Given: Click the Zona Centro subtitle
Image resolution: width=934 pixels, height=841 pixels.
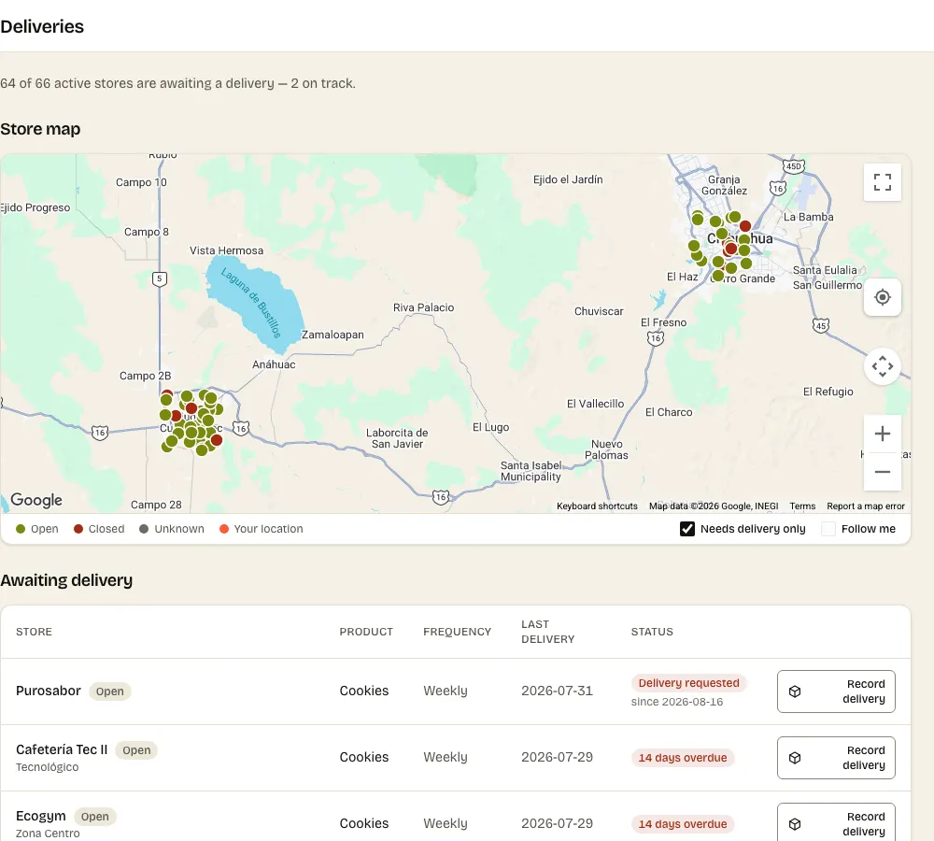Looking at the screenshot, I should pos(48,834).
